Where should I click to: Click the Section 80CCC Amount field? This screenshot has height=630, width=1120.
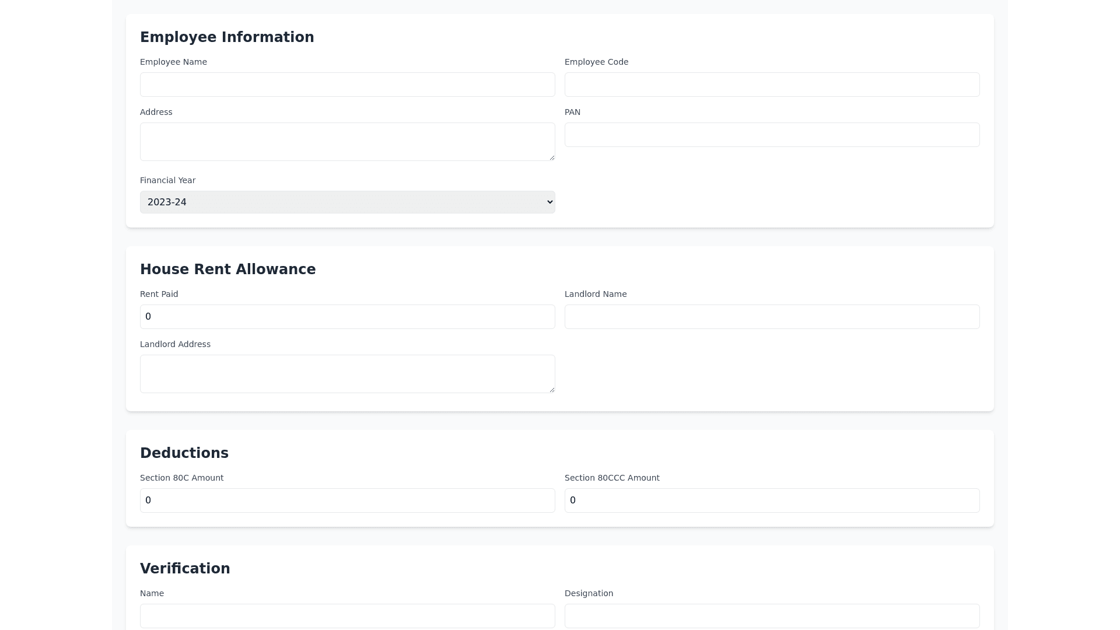[772, 501]
